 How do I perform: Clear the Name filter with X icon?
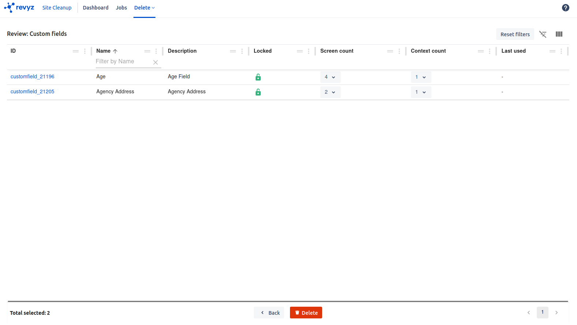pos(155,62)
